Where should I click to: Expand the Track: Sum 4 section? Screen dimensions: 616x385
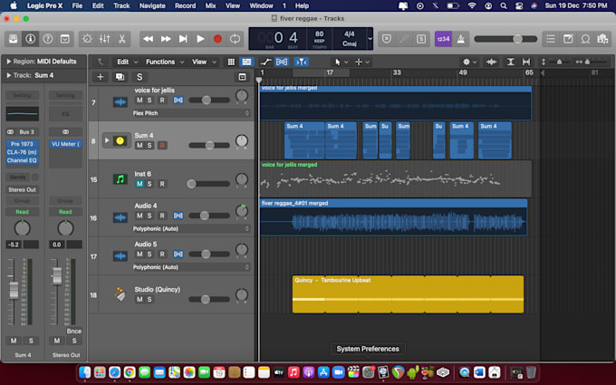(9, 75)
